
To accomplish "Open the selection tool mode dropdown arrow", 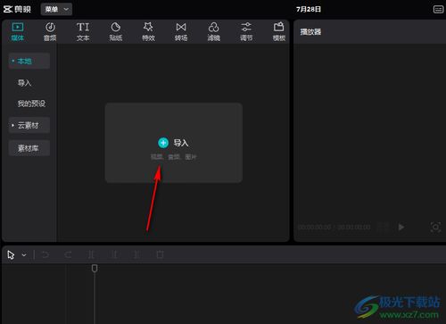I will 24,255.
